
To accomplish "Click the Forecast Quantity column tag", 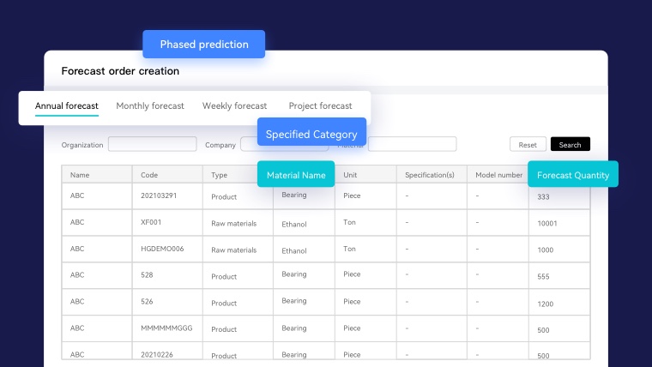I will pyautogui.click(x=572, y=175).
